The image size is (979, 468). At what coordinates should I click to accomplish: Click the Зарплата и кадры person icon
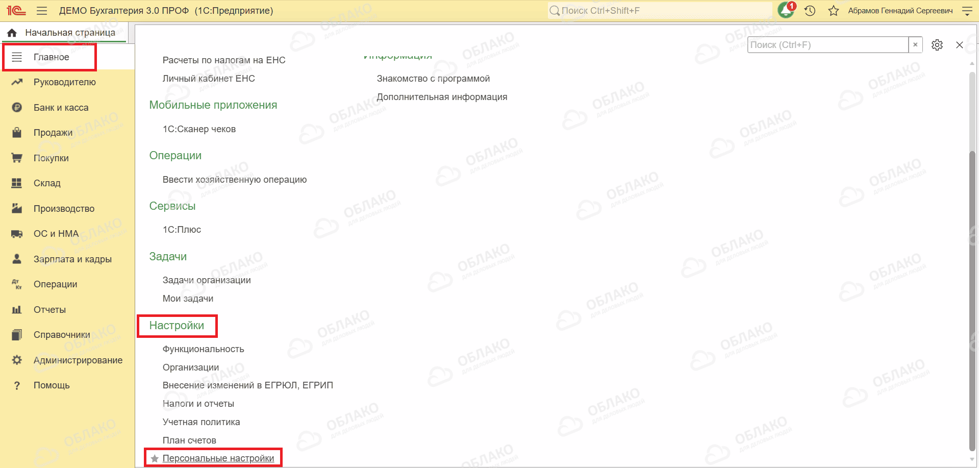point(17,259)
